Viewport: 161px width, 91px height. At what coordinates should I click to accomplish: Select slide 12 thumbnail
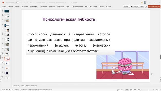[7, 63]
